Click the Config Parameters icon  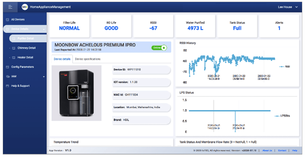(8, 67)
